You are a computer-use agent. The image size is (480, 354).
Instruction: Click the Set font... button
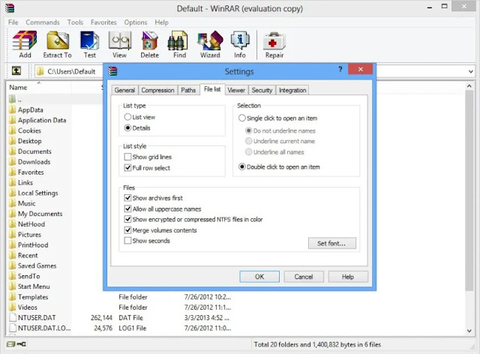coord(332,244)
